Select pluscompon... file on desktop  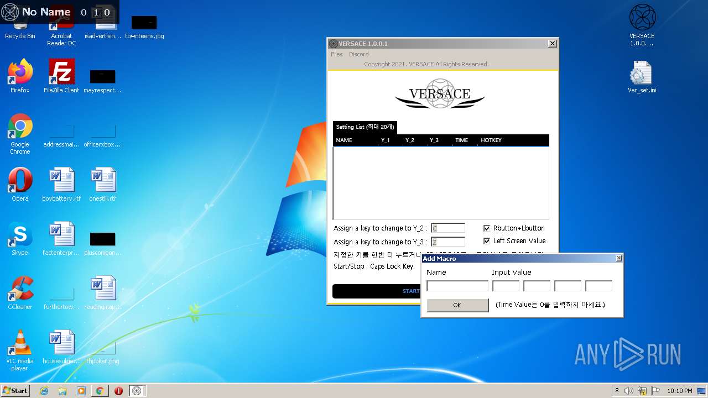103,243
